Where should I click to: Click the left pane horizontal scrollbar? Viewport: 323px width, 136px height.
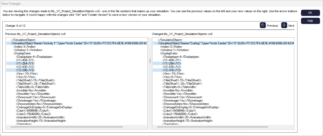tap(66, 127)
